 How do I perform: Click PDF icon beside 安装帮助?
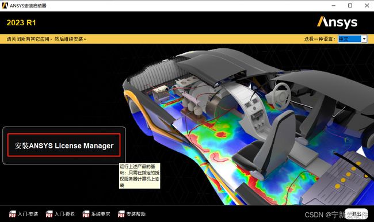121,214
